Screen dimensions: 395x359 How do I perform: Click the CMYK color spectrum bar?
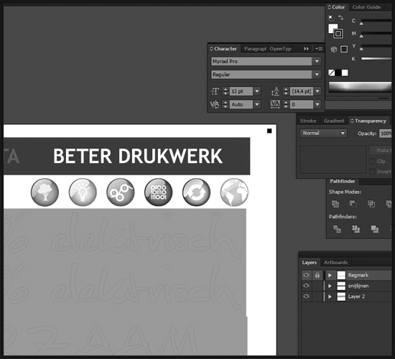(360, 87)
